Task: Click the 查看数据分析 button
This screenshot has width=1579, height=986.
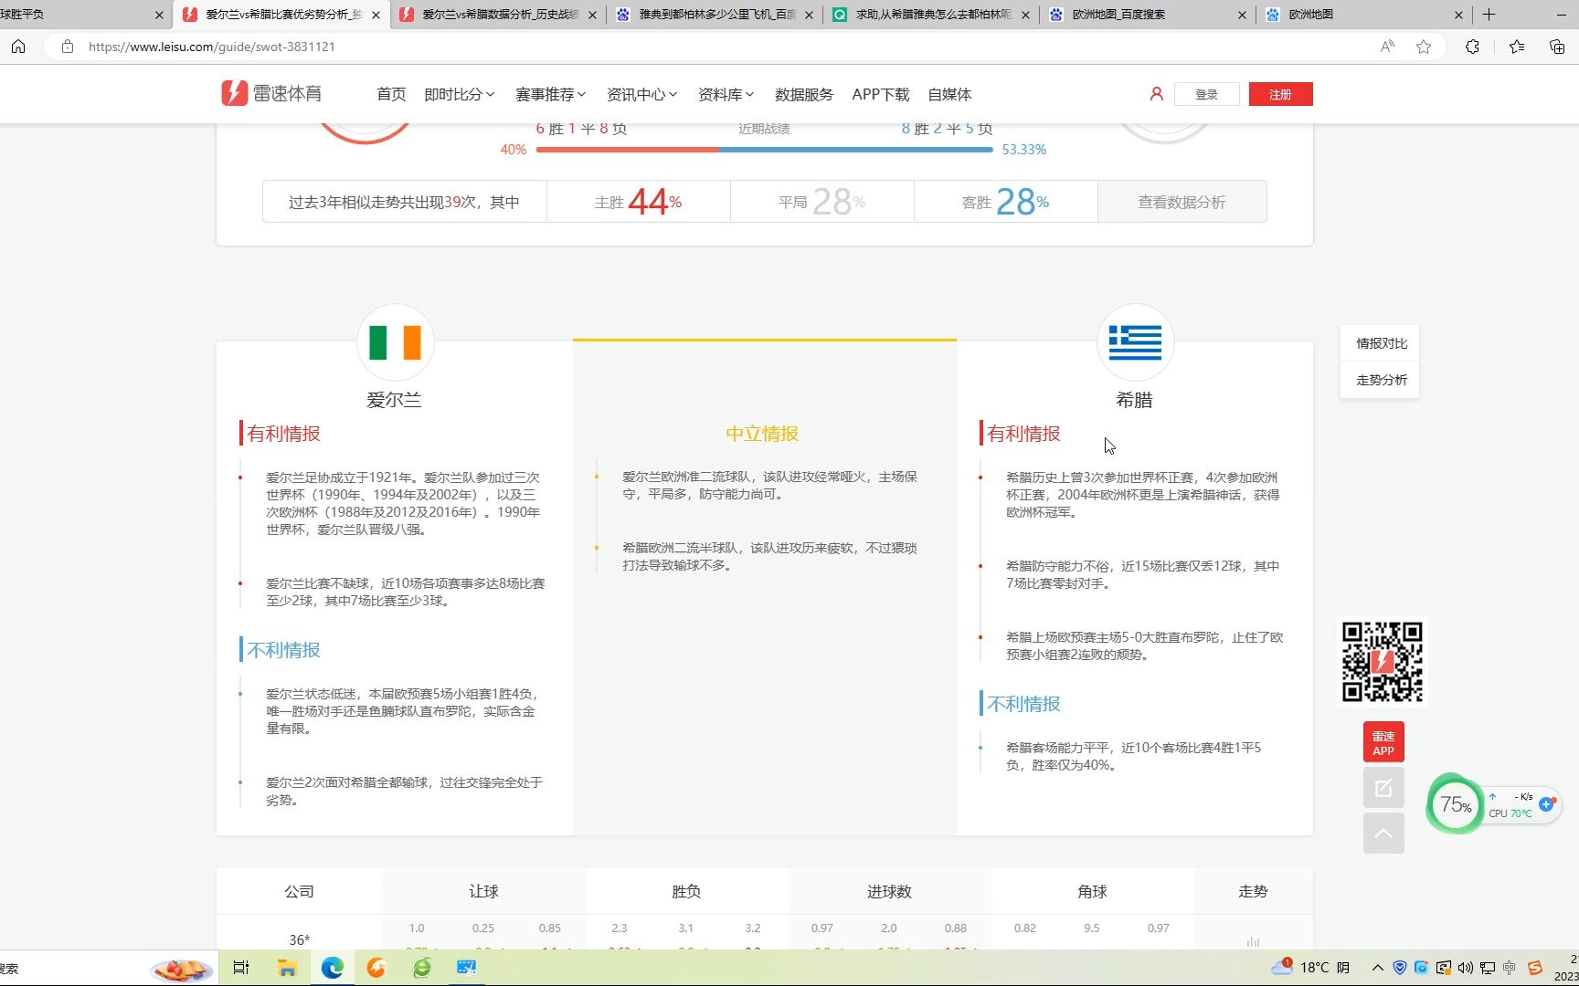Action: 1182,202
